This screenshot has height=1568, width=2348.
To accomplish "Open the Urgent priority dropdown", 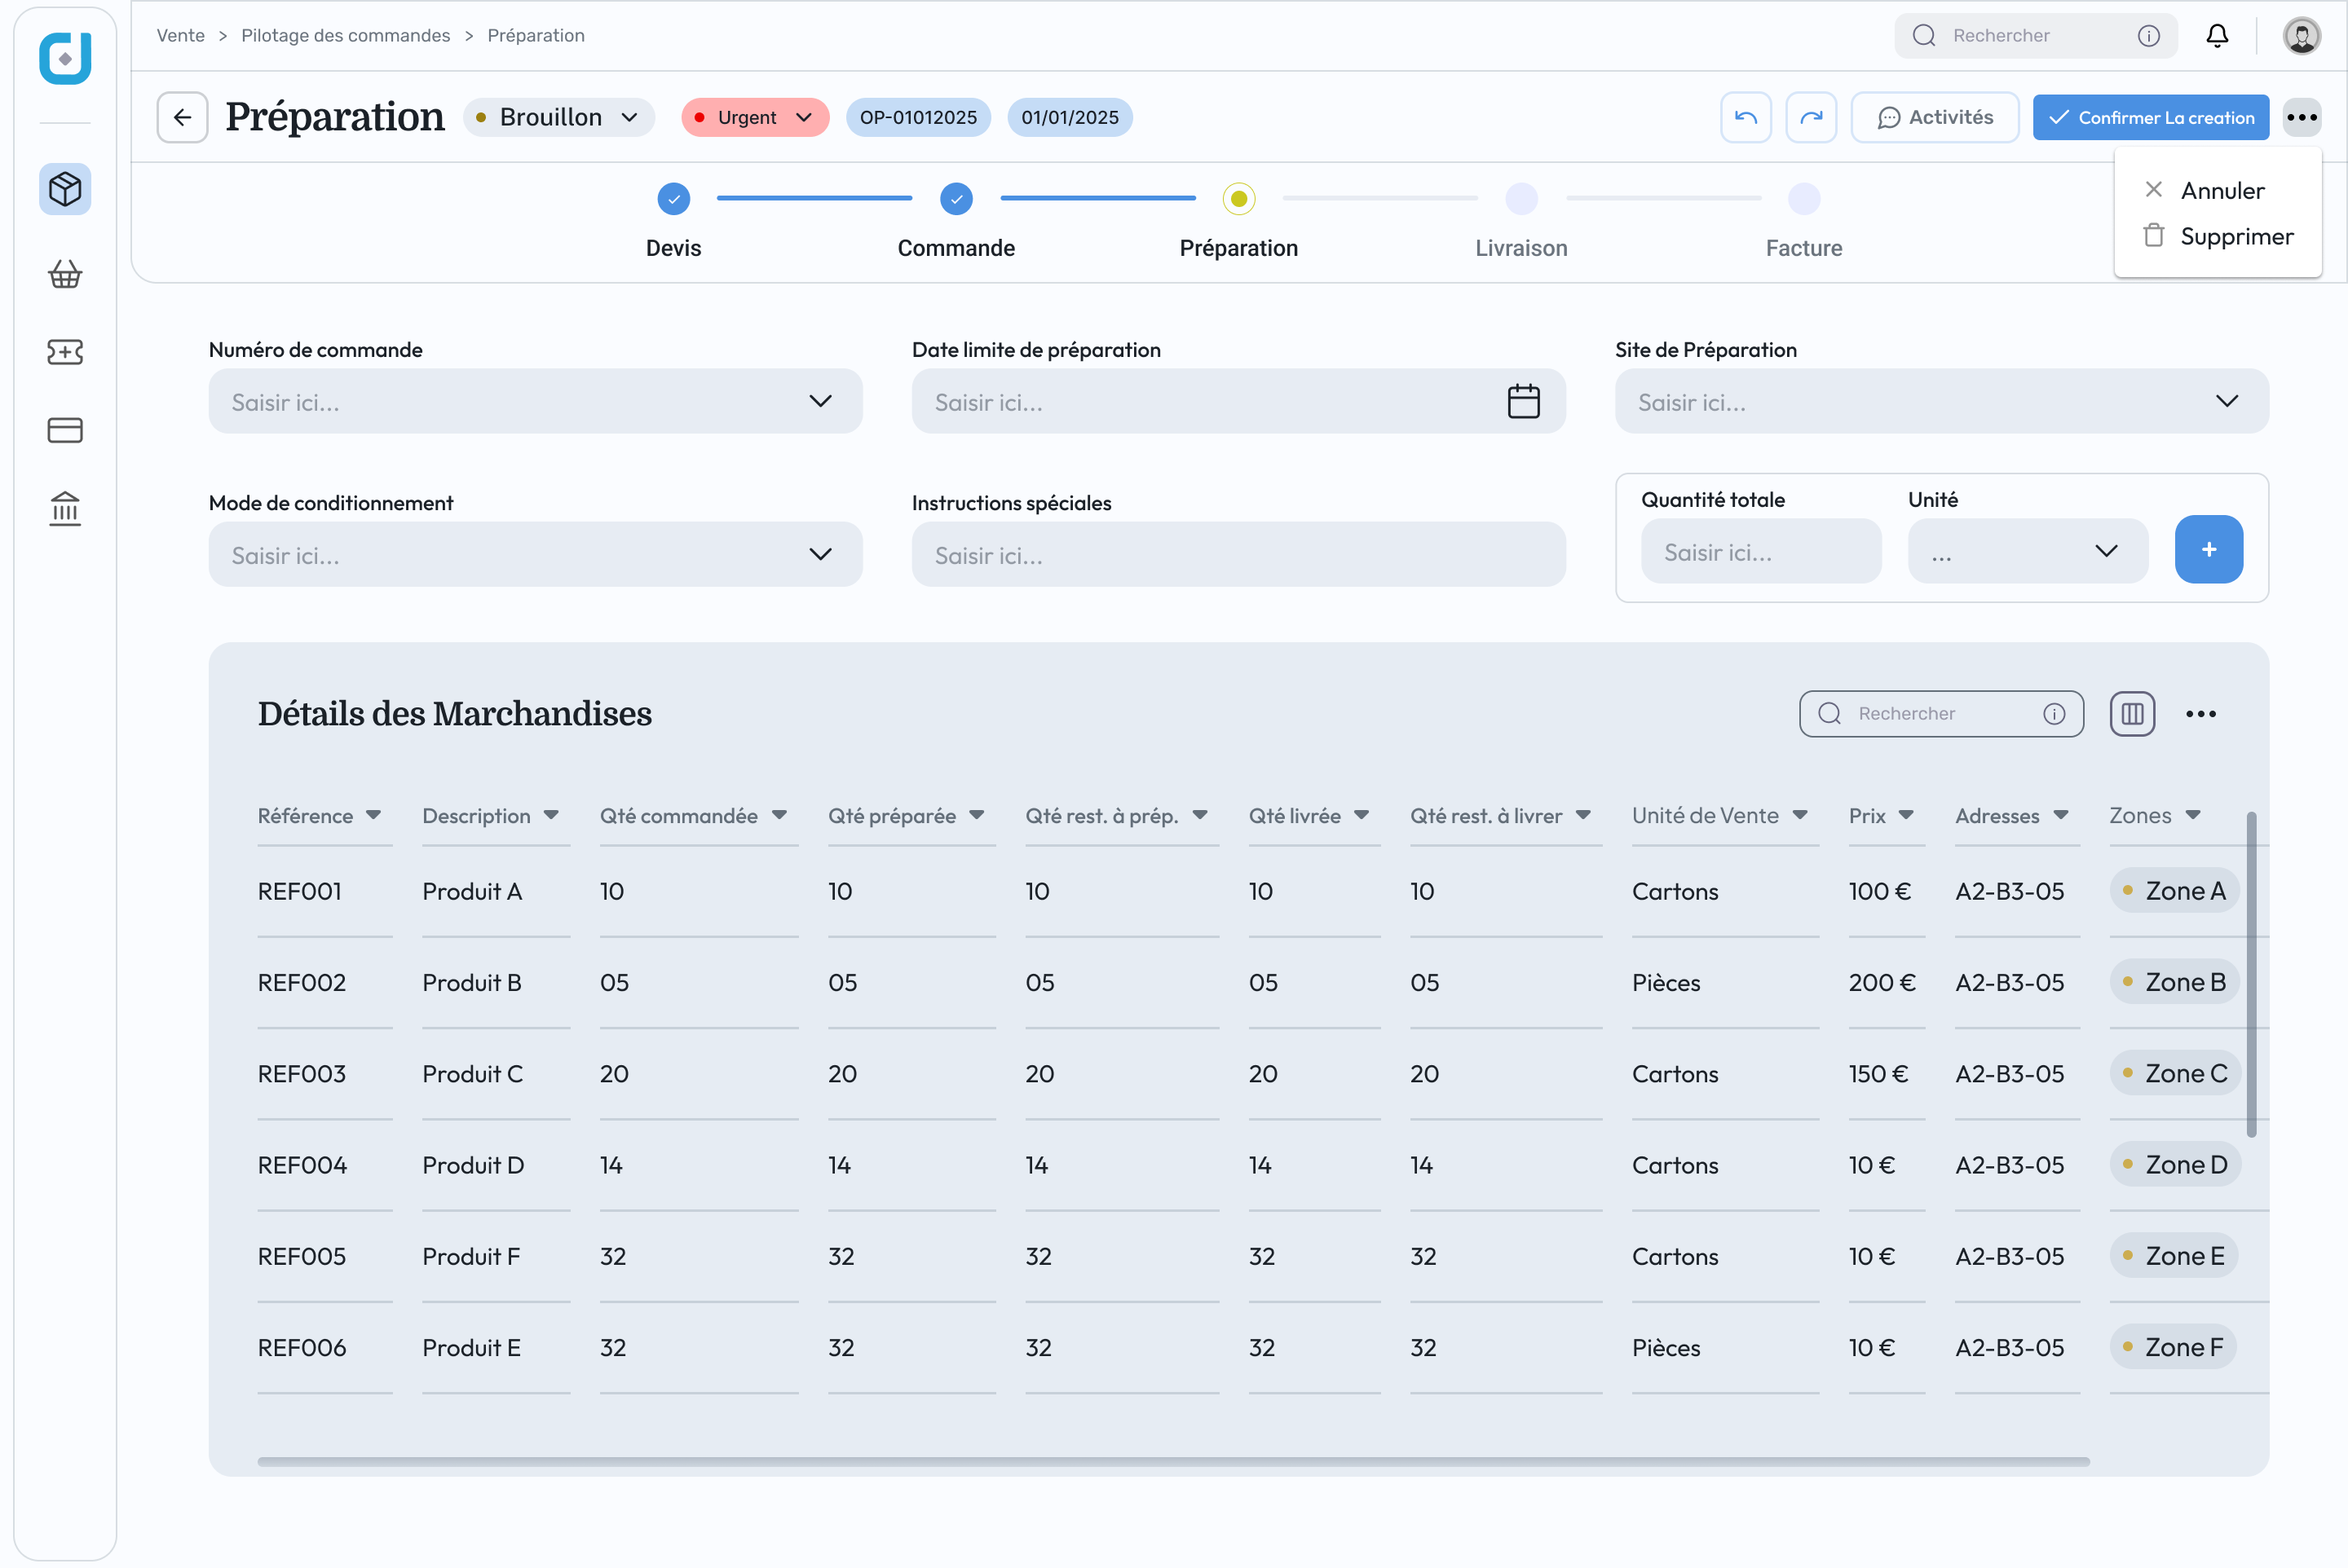I will 755,117.
